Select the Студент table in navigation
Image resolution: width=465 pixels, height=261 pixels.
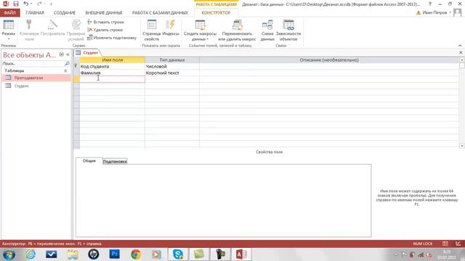36,86
